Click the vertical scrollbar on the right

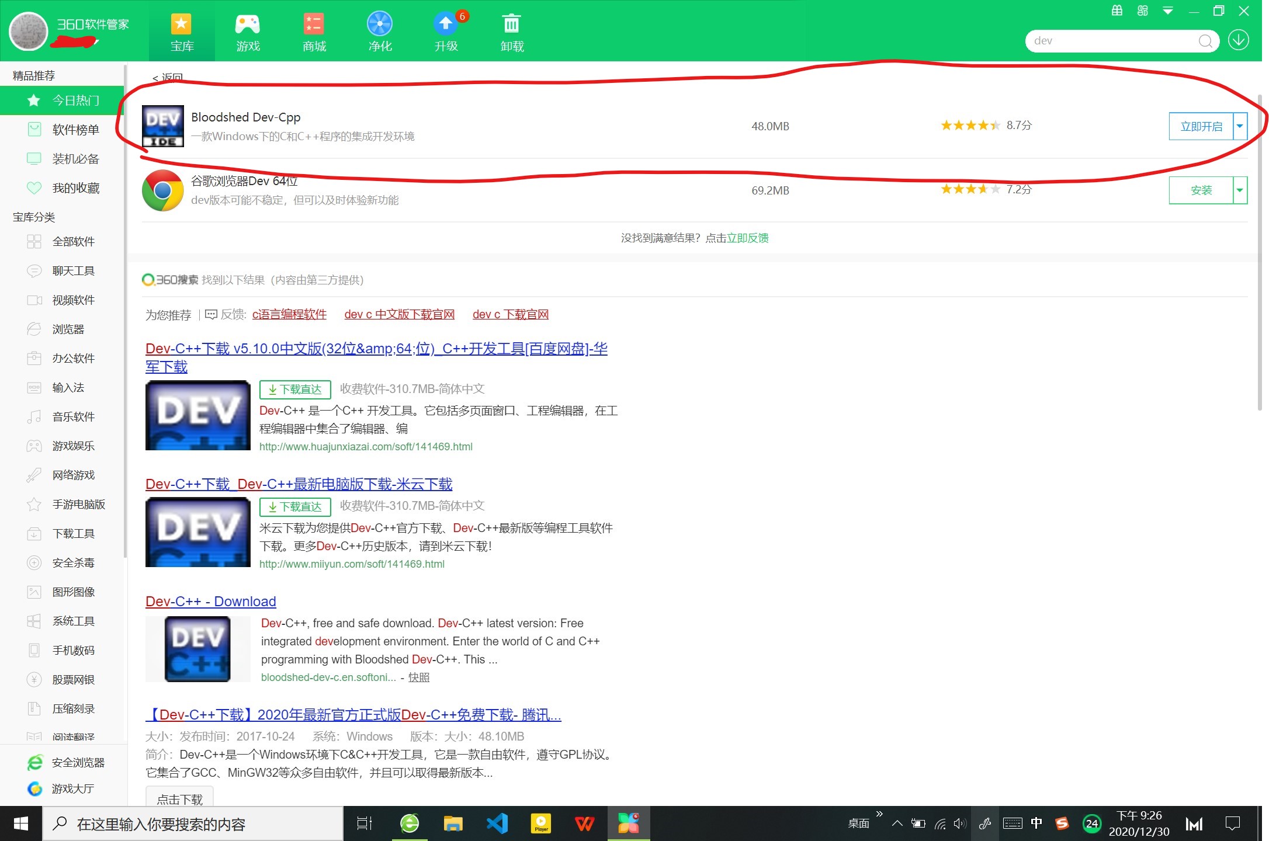[1260, 252]
